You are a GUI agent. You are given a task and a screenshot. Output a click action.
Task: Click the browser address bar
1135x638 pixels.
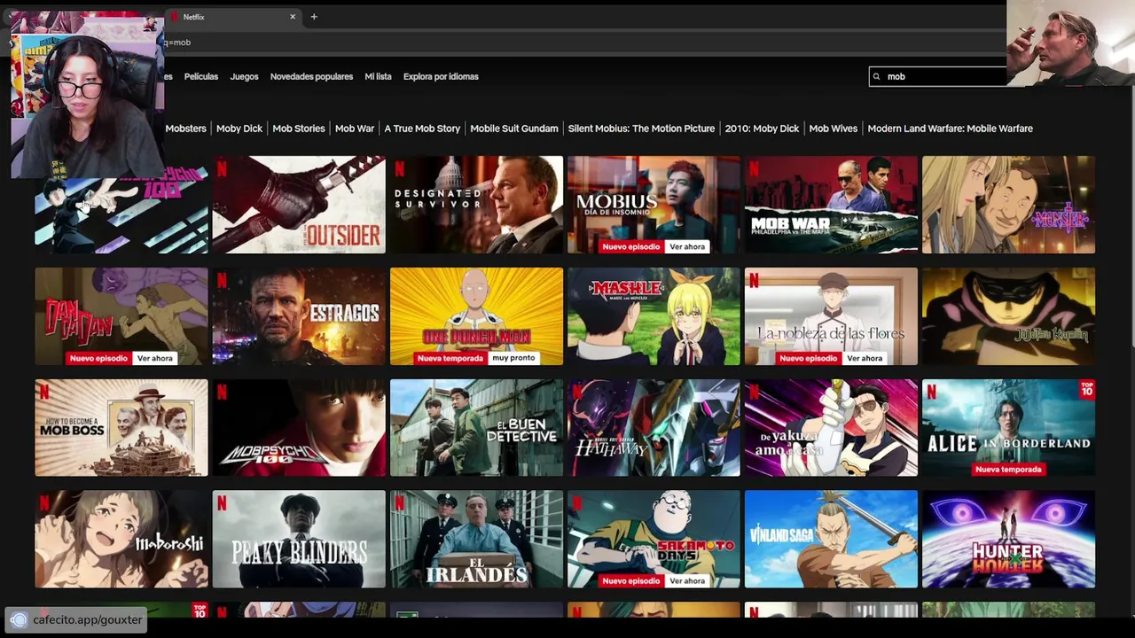[x=585, y=43]
